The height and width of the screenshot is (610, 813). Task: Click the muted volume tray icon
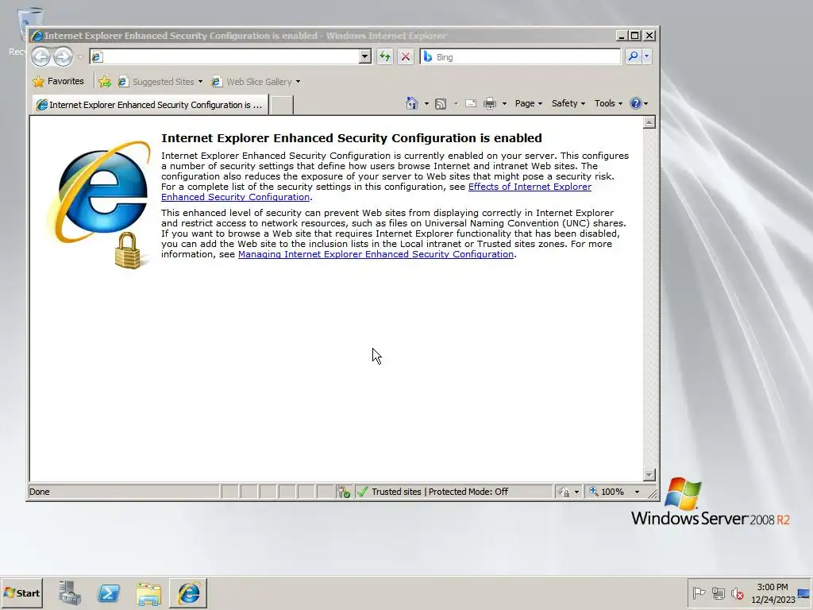[x=737, y=593]
